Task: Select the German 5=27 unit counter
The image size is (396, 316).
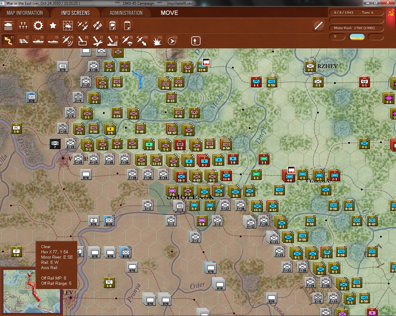Action: (225, 205)
